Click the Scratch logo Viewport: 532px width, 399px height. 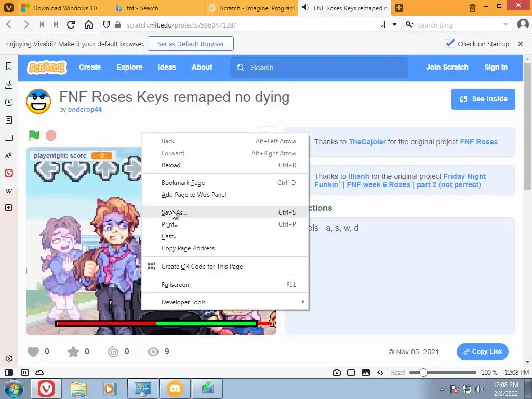pyautogui.click(x=47, y=67)
